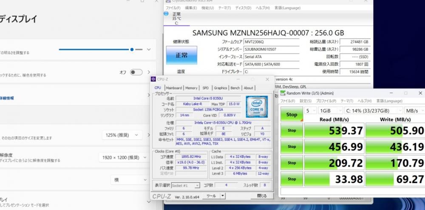Screen dimensions: 425x210
Task: Click Stop button beside 539.37 read result
Action: point(292,131)
